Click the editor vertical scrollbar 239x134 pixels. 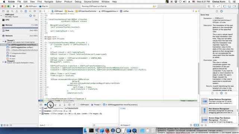coord(198,78)
